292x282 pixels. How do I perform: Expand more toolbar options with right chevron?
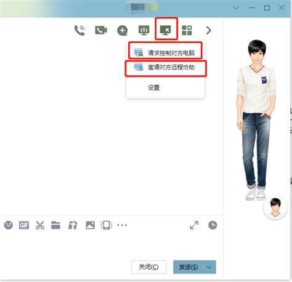pyautogui.click(x=209, y=30)
